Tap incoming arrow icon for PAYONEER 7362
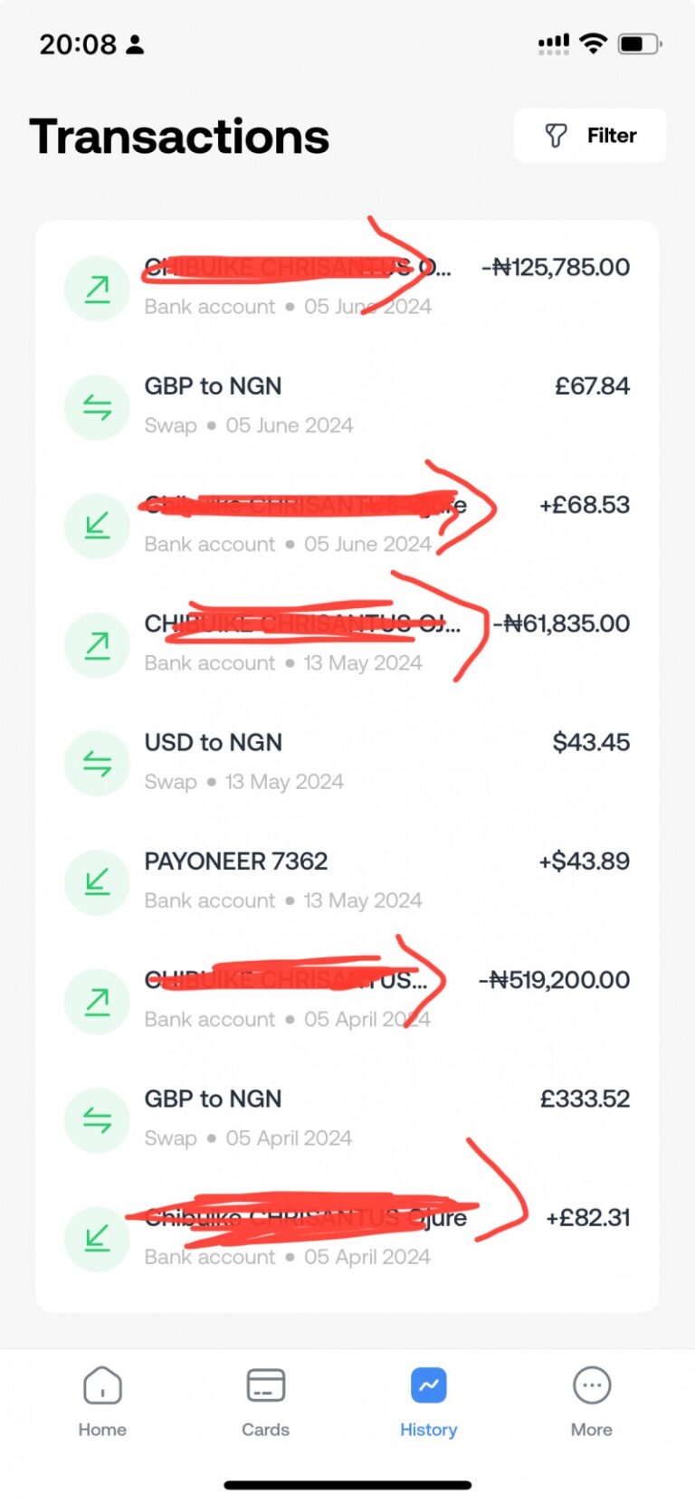 coord(97,882)
